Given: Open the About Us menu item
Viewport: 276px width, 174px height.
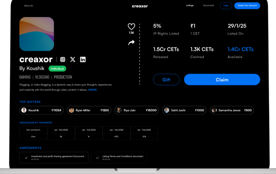Looking at the screenshot, I should point(28,6).
